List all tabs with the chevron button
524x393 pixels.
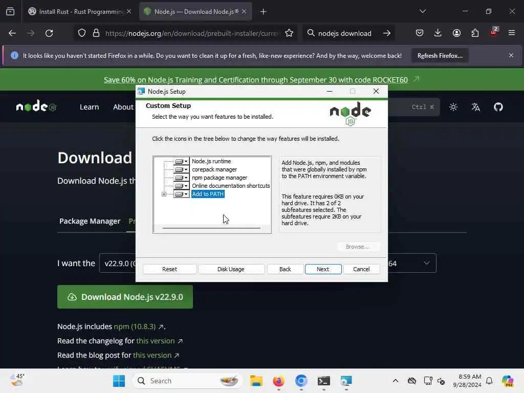[x=422, y=12]
